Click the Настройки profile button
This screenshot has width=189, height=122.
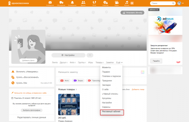point(68,55)
